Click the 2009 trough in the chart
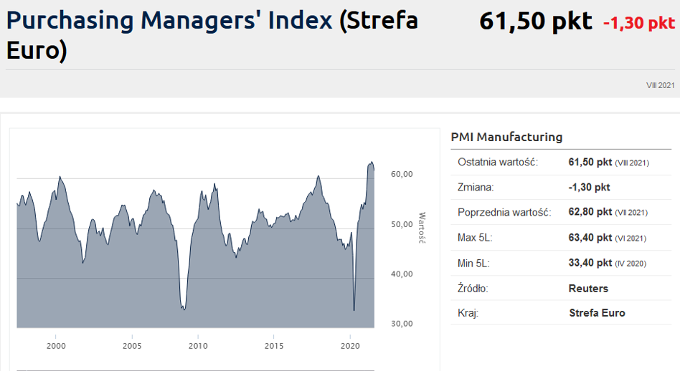The height and width of the screenshot is (371, 680). (184, 308)
